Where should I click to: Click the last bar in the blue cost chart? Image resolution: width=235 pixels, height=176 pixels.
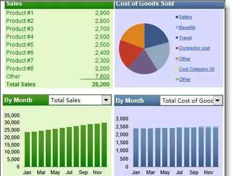(x=215, y=147)
